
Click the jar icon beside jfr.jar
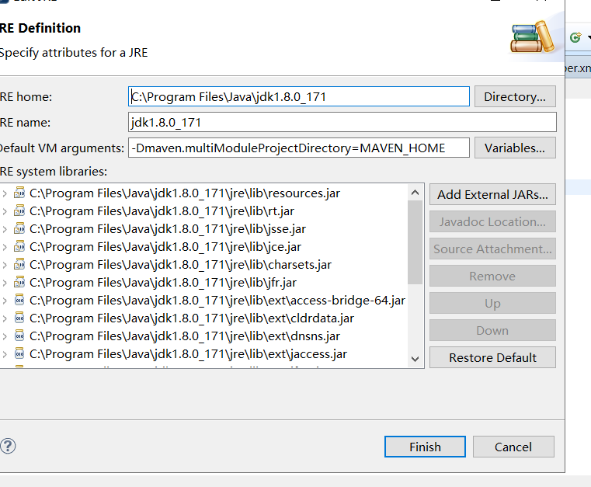click(19, 282)
